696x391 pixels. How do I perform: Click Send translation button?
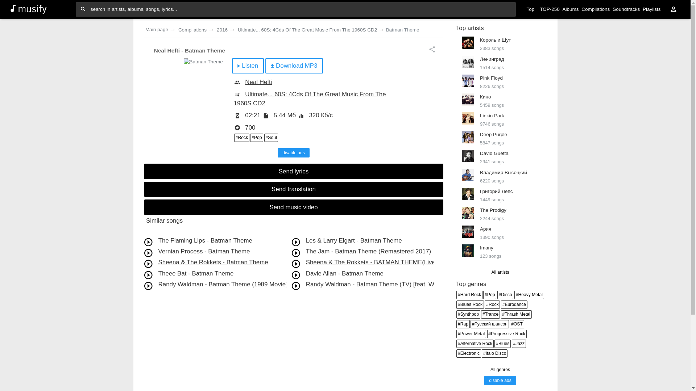pos(294,189)
